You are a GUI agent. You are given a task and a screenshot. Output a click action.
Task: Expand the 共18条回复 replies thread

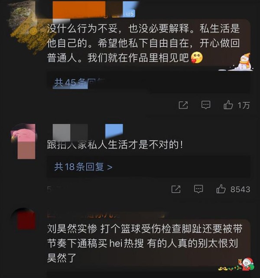[83, 167]
